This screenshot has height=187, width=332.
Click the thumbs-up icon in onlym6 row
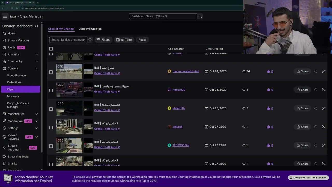click(x=268, y=127)
